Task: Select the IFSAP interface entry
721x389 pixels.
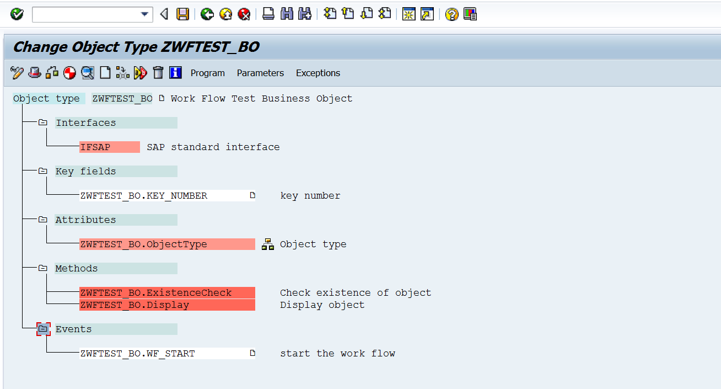Action: [x=110, y=147]
